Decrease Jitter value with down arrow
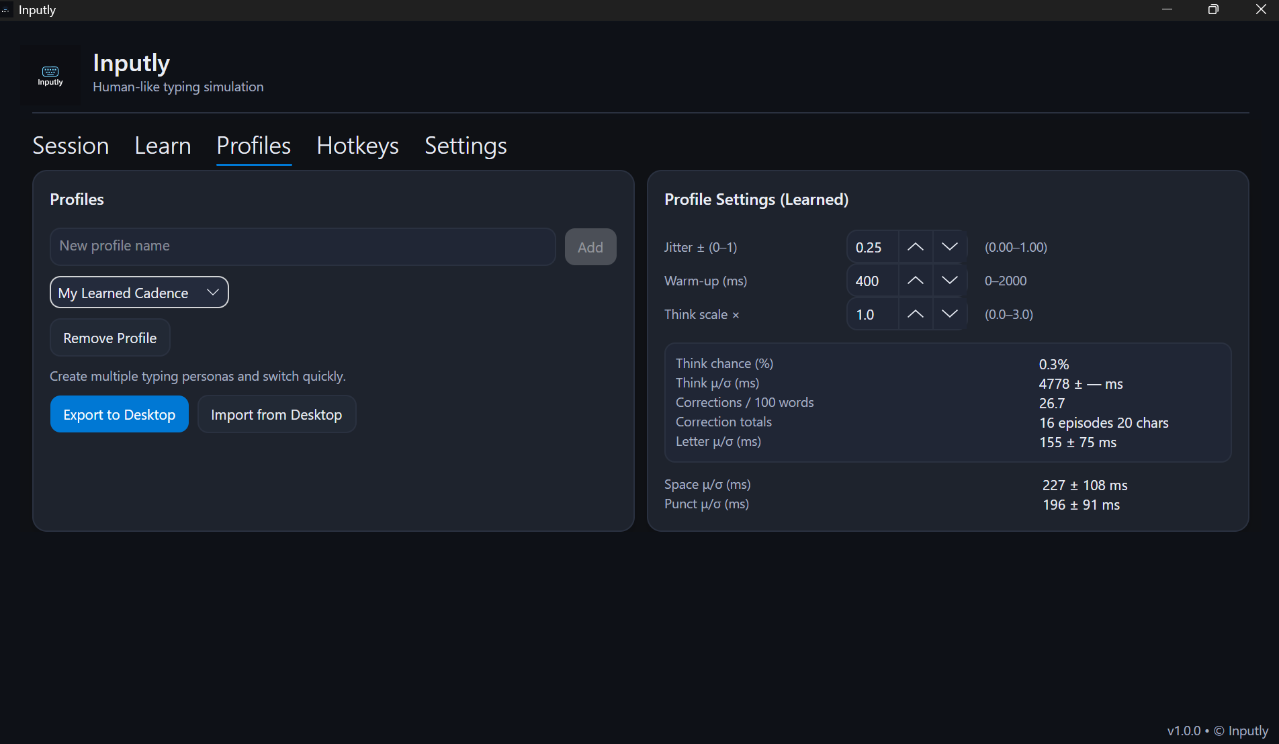 coord(949,247)
